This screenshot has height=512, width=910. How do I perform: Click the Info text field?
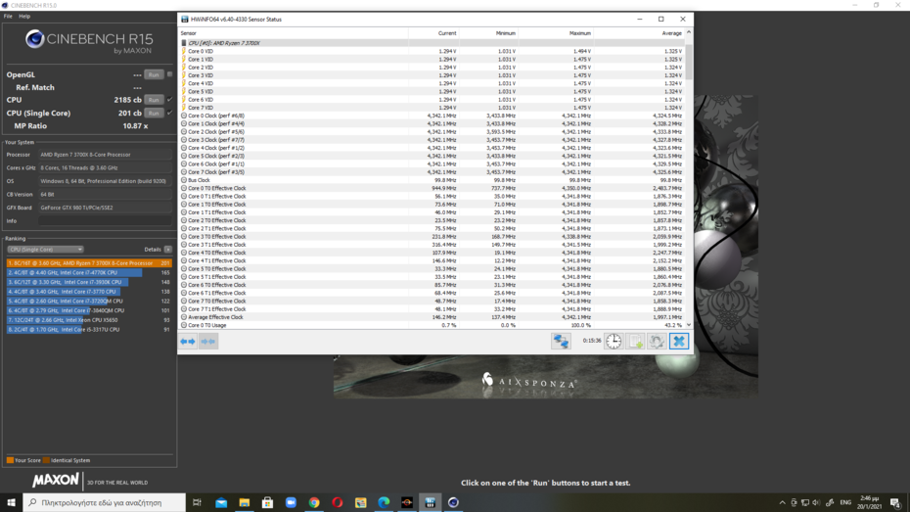(105, 221)
